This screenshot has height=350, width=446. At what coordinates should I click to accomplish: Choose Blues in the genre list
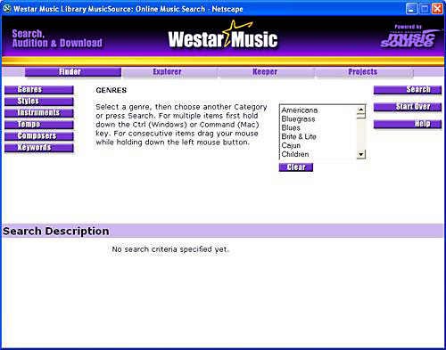[291, 128]
